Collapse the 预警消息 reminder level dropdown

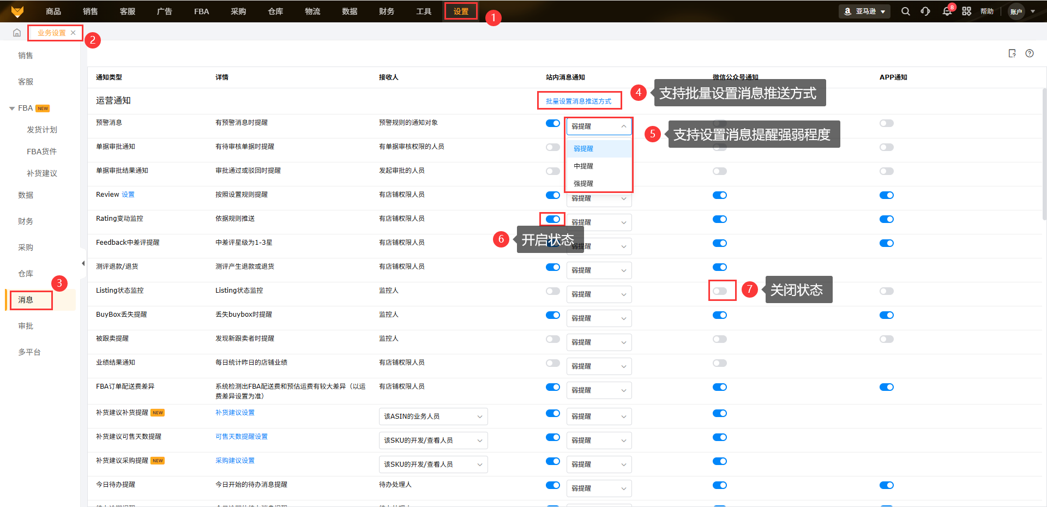pyautogui.click(x=599, y=126)
